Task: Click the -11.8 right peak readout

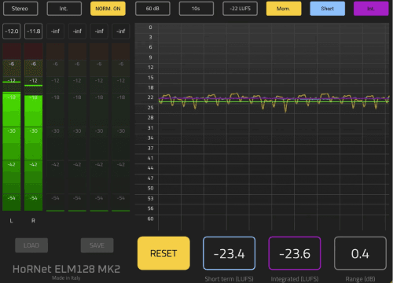Action: 34,31
